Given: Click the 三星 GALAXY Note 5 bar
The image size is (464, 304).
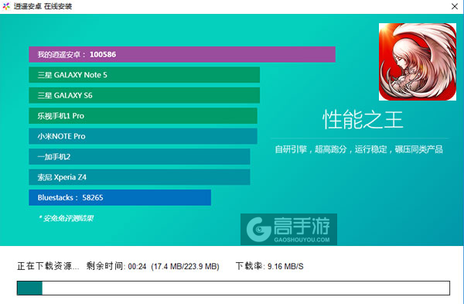Looking at the screenshot, I should pyautogui.click(x=144, y=75).
